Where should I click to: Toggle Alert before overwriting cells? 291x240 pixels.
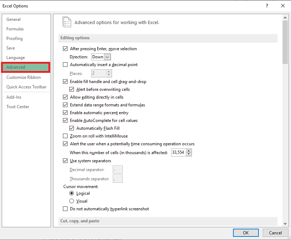click(71, 89)
